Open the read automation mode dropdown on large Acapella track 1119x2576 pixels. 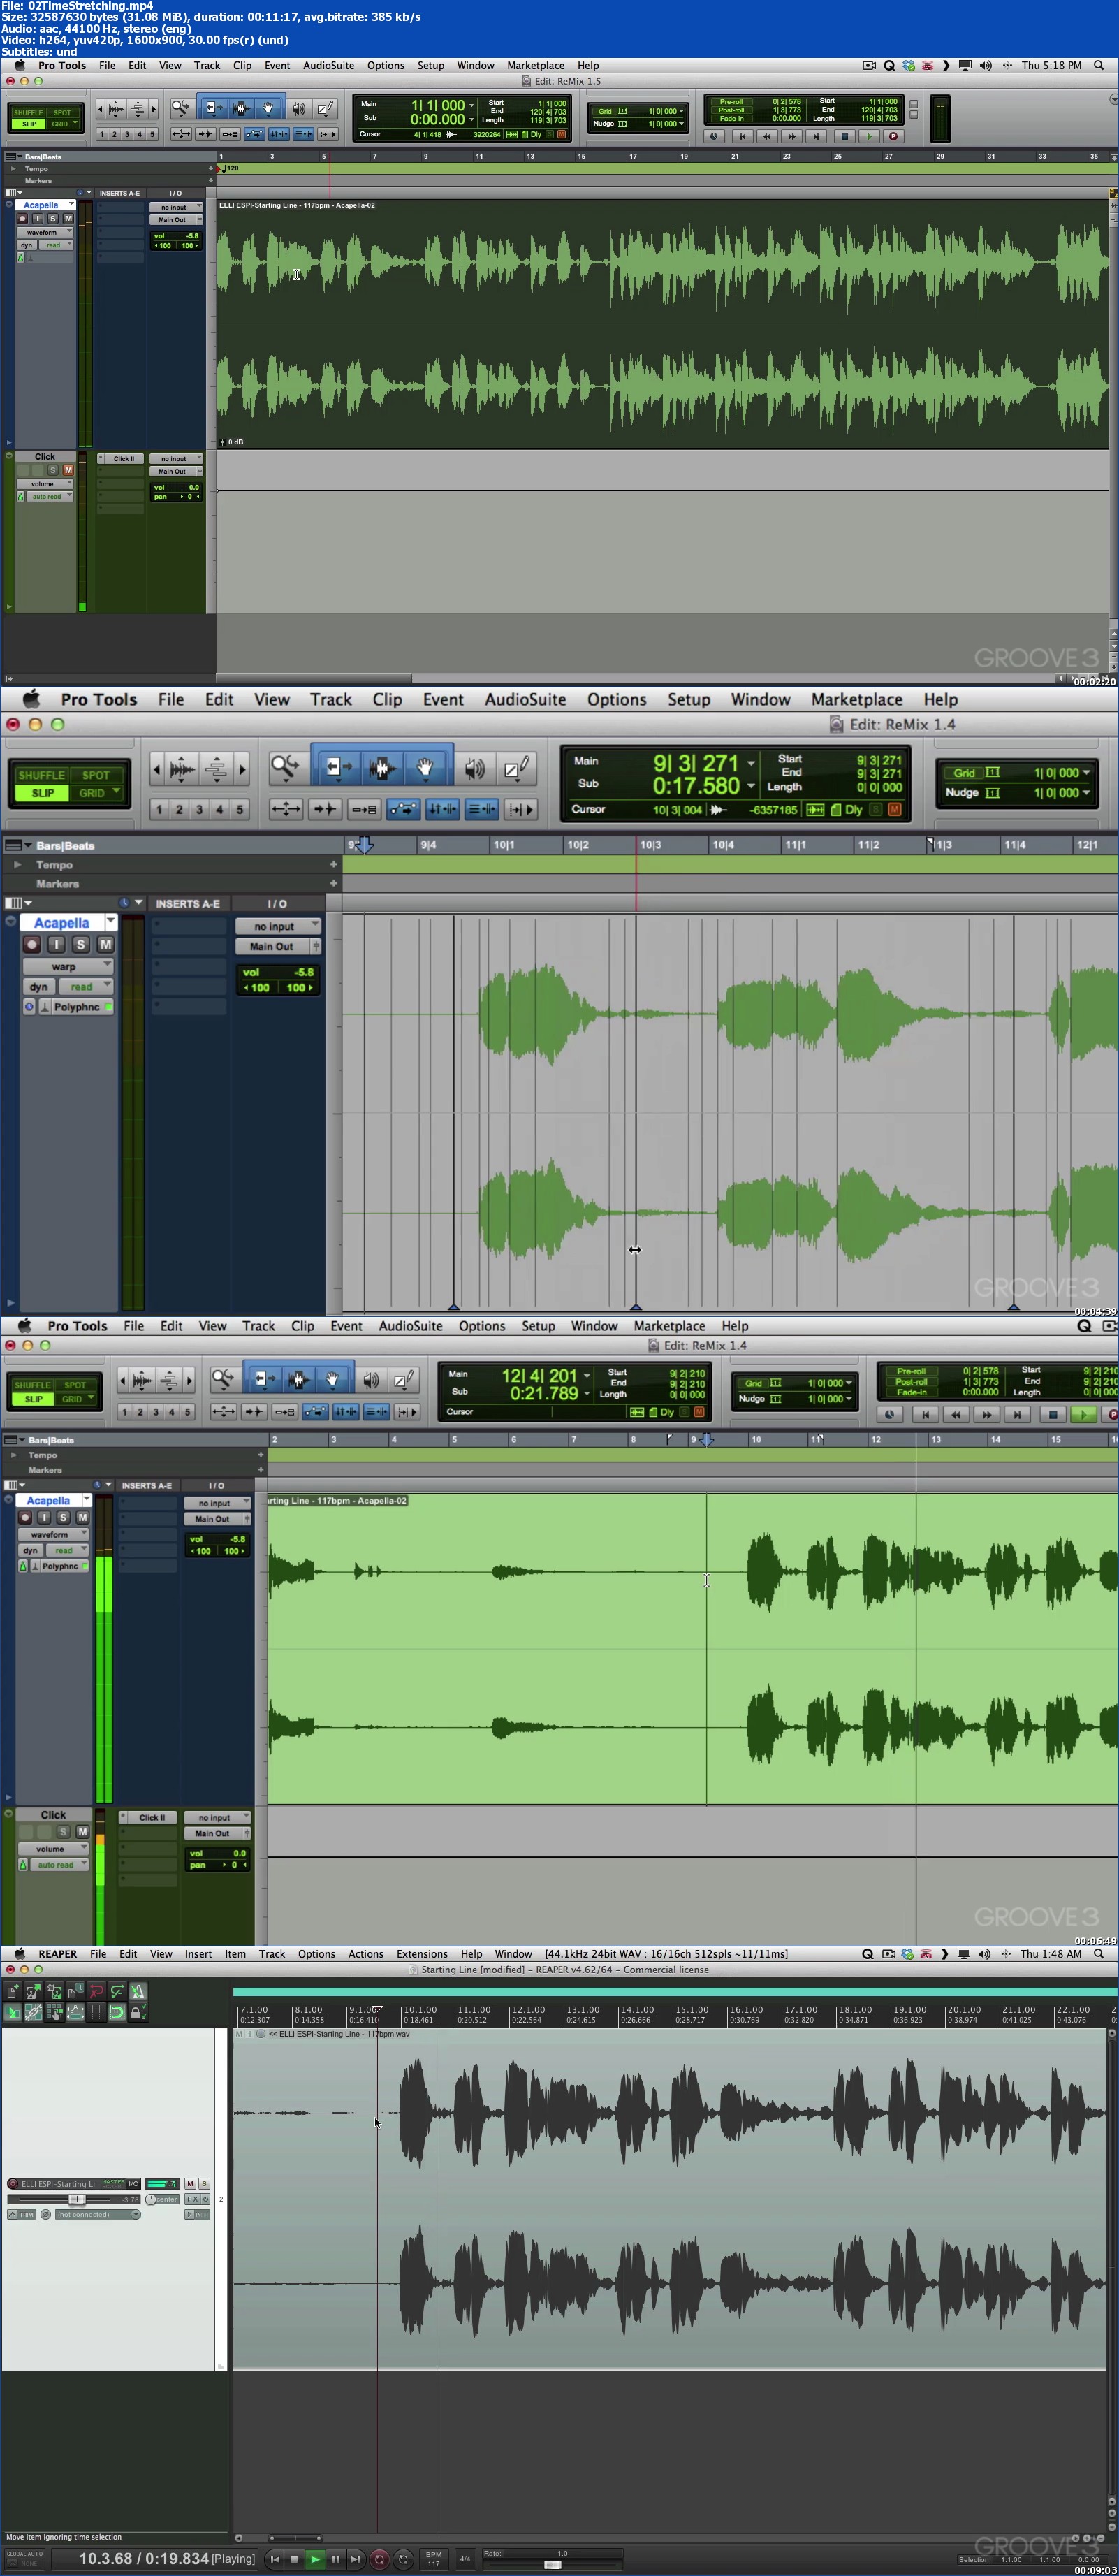[x=85, y=986]
